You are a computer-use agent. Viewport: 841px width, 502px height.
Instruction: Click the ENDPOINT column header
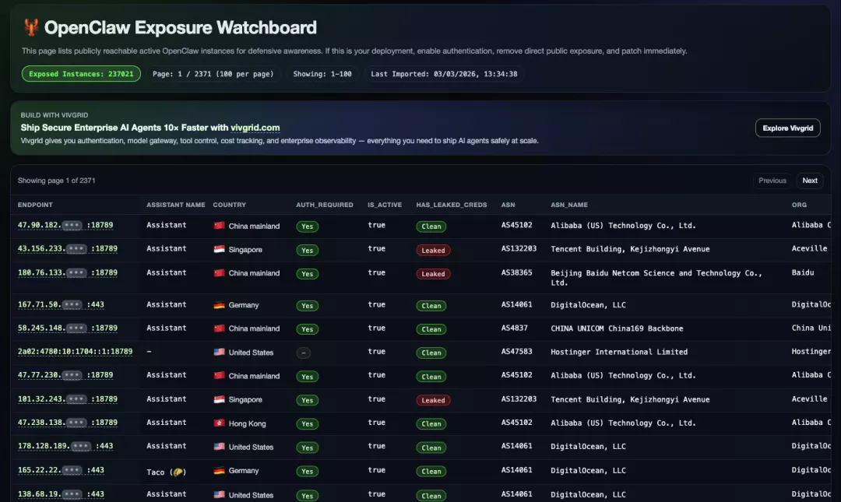(35, 205)
